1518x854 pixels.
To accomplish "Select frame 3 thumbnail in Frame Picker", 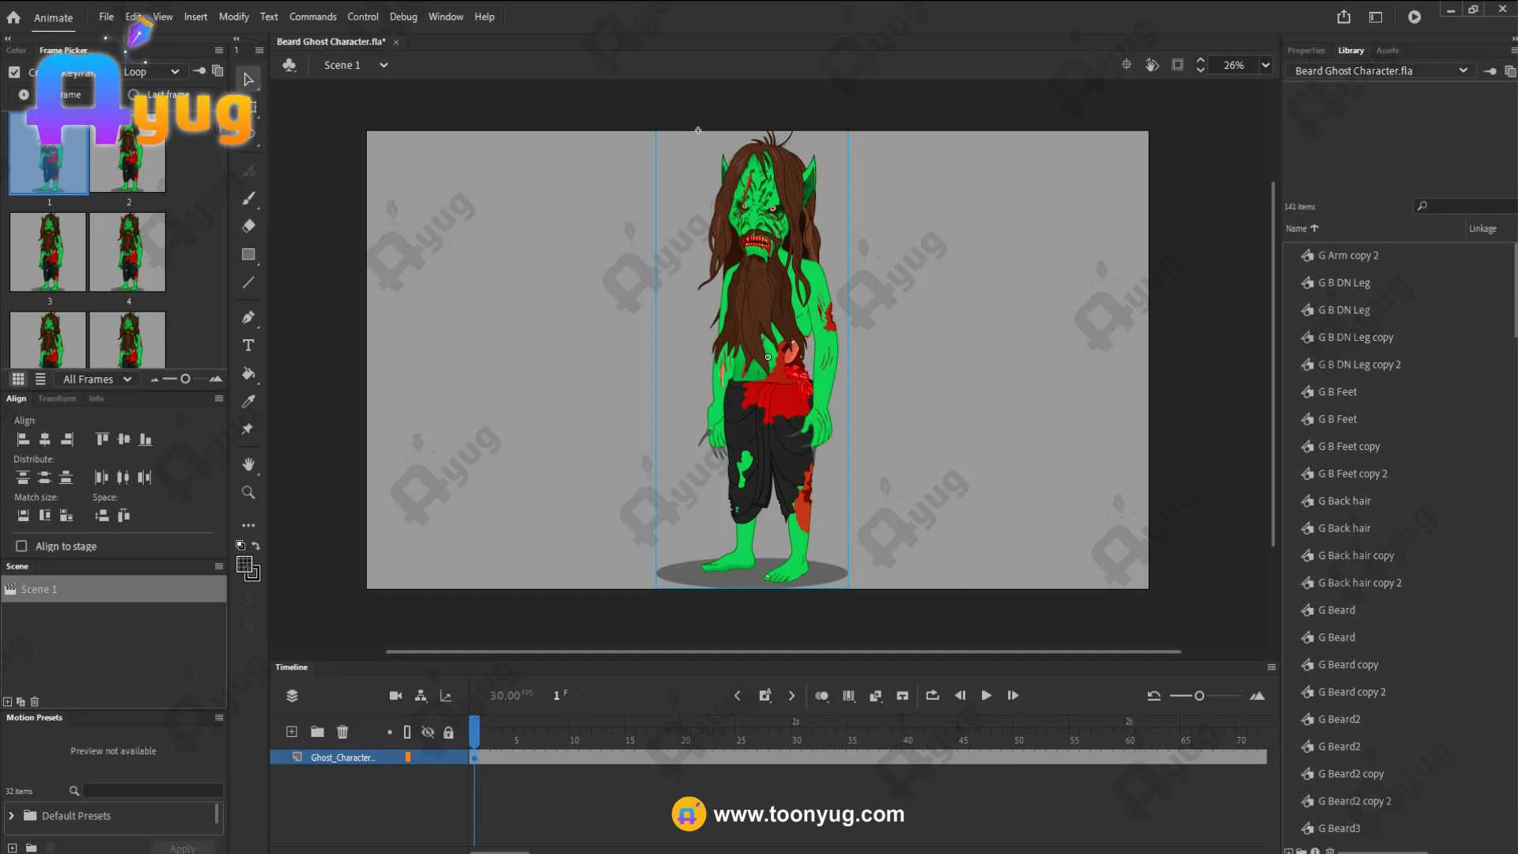I will (48, 252).
